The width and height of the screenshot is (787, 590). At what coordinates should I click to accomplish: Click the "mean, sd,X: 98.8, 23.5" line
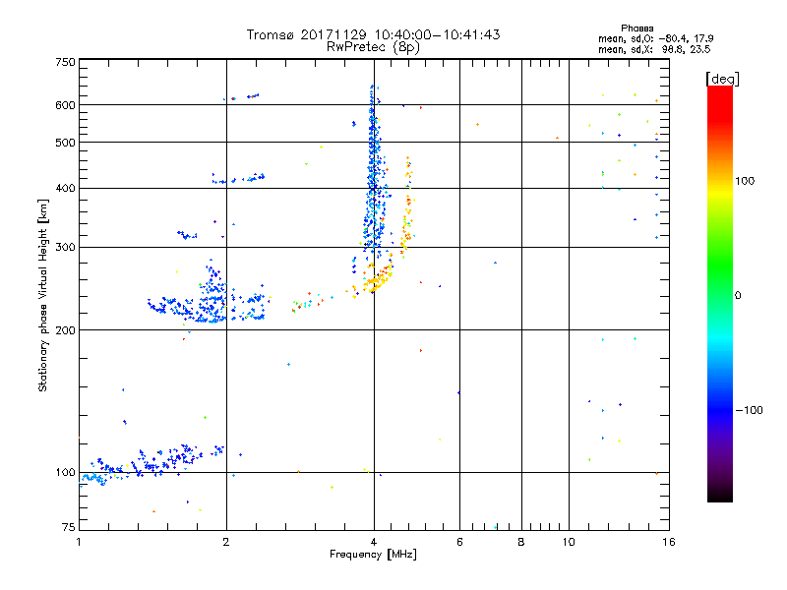pos(654,49)
